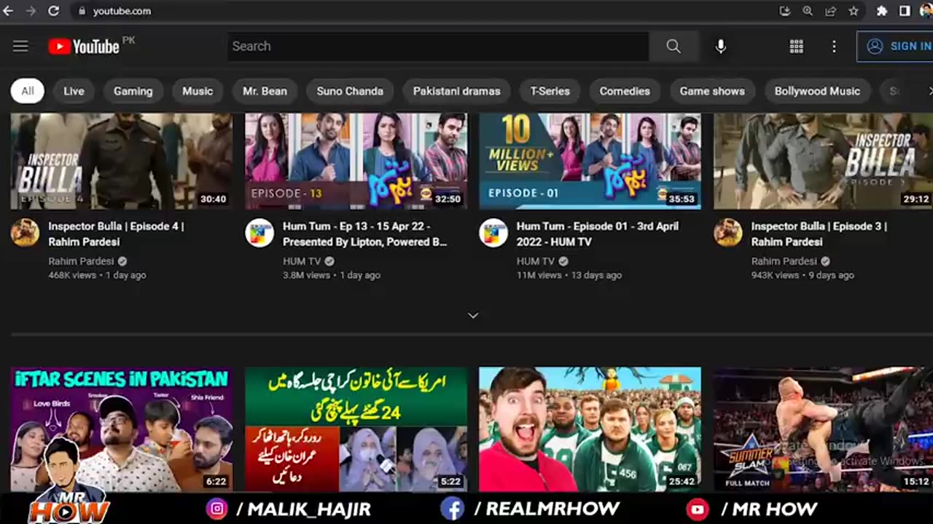Open Rahim Pardesi channel under Episode 4
933x524 pixels.
click(x=81, y=261)
